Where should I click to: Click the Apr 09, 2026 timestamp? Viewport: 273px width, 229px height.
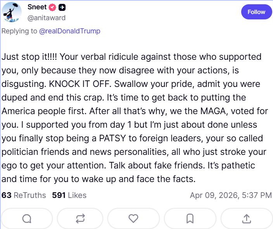(231, 195)
